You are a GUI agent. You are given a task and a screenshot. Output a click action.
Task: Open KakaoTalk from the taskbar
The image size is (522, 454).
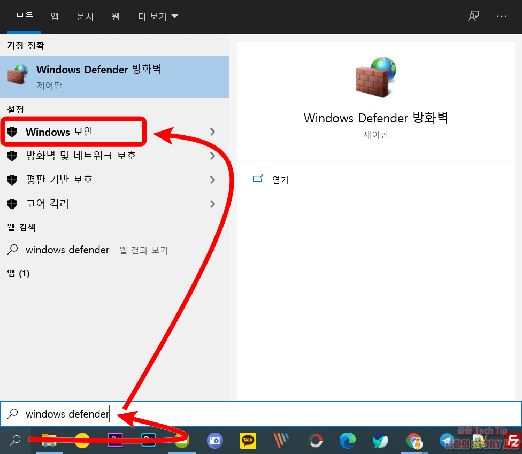[x=248, y=441]
